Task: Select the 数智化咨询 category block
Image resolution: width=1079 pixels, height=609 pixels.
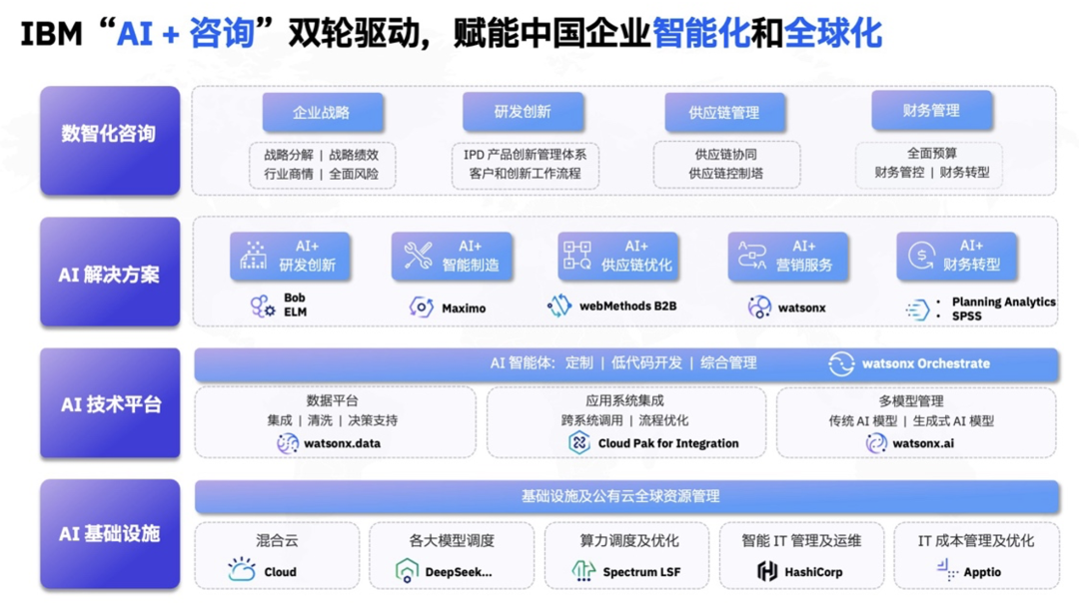Action: point(110,140)
